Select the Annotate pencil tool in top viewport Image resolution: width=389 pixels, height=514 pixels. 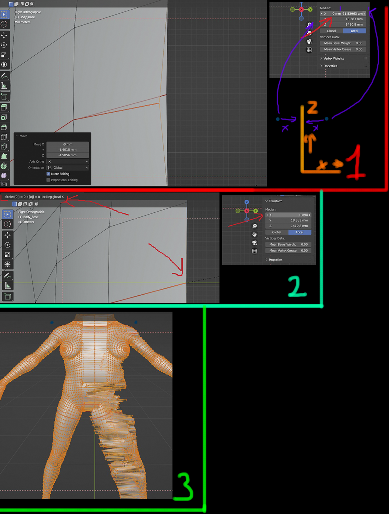[4, 76]
